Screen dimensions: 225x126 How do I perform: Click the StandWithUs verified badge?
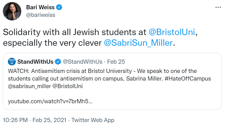tap(58, 62)
